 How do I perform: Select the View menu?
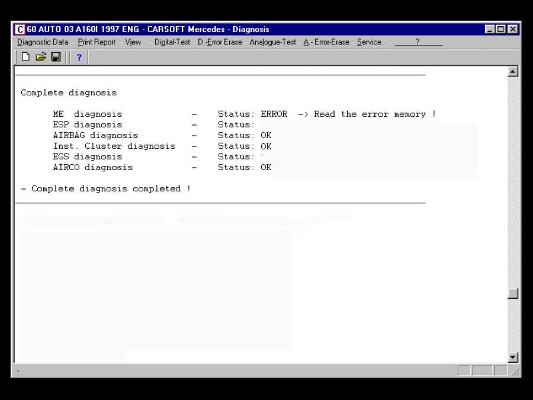pos(133,42)
